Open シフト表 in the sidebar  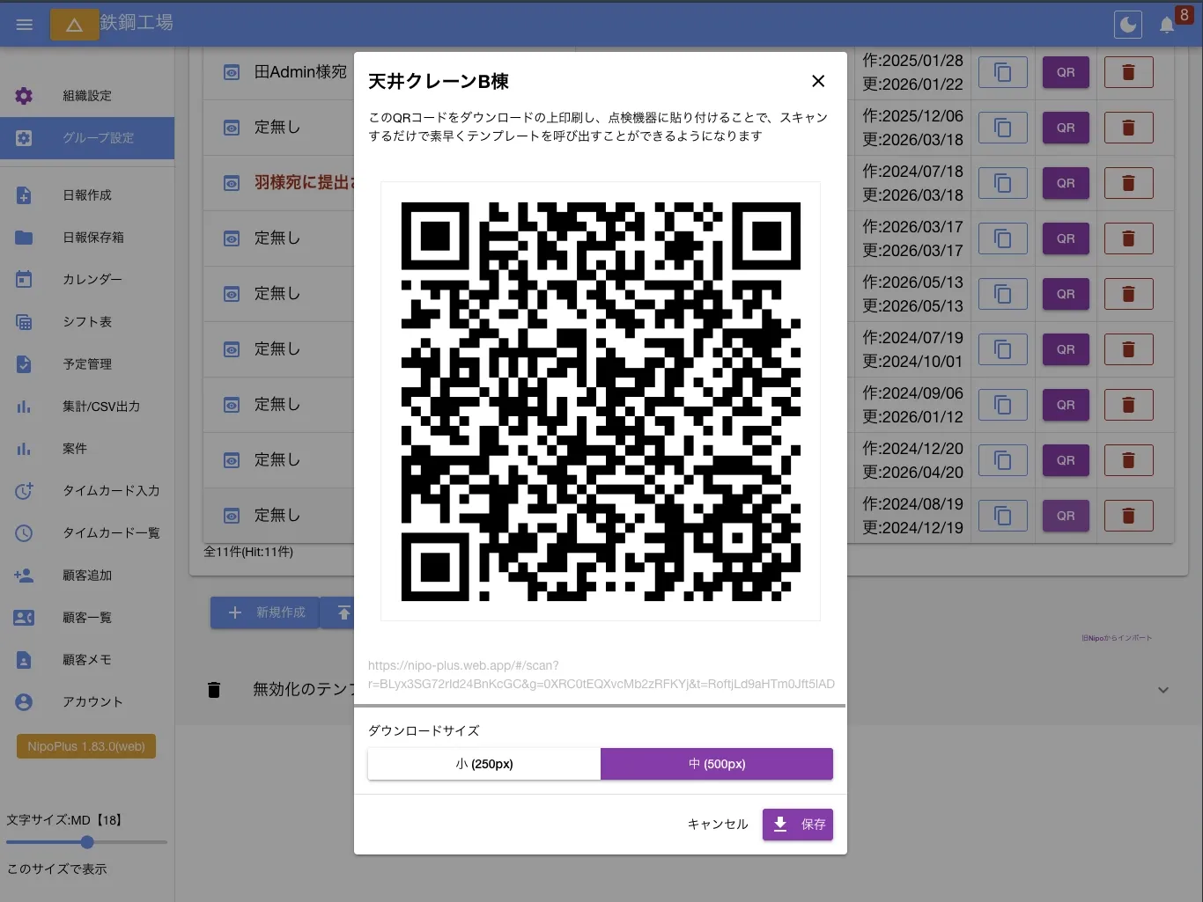[87, 322]
